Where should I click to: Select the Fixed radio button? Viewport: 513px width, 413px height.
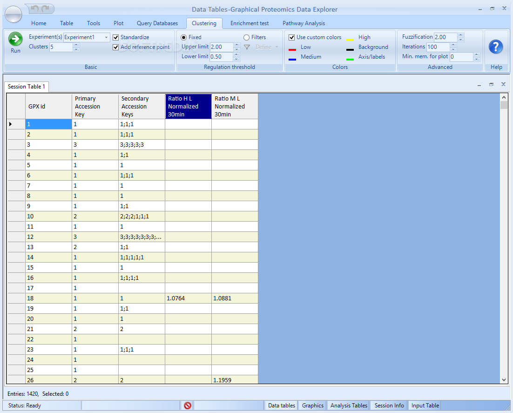(x=183, y=37)
